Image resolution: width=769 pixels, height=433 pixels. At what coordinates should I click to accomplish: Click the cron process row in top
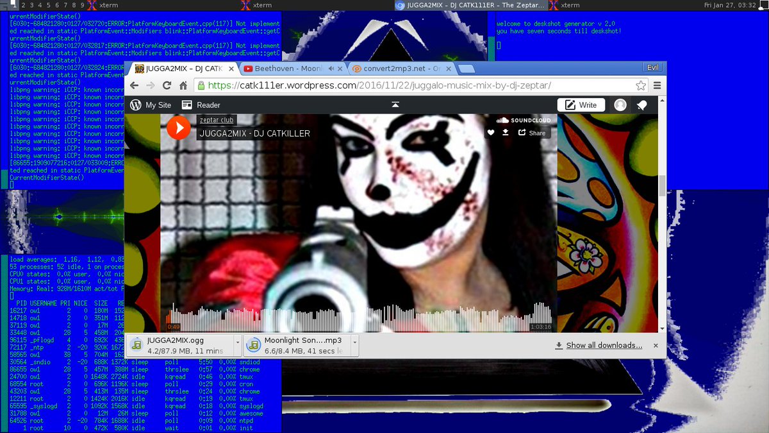coord(131,384)
